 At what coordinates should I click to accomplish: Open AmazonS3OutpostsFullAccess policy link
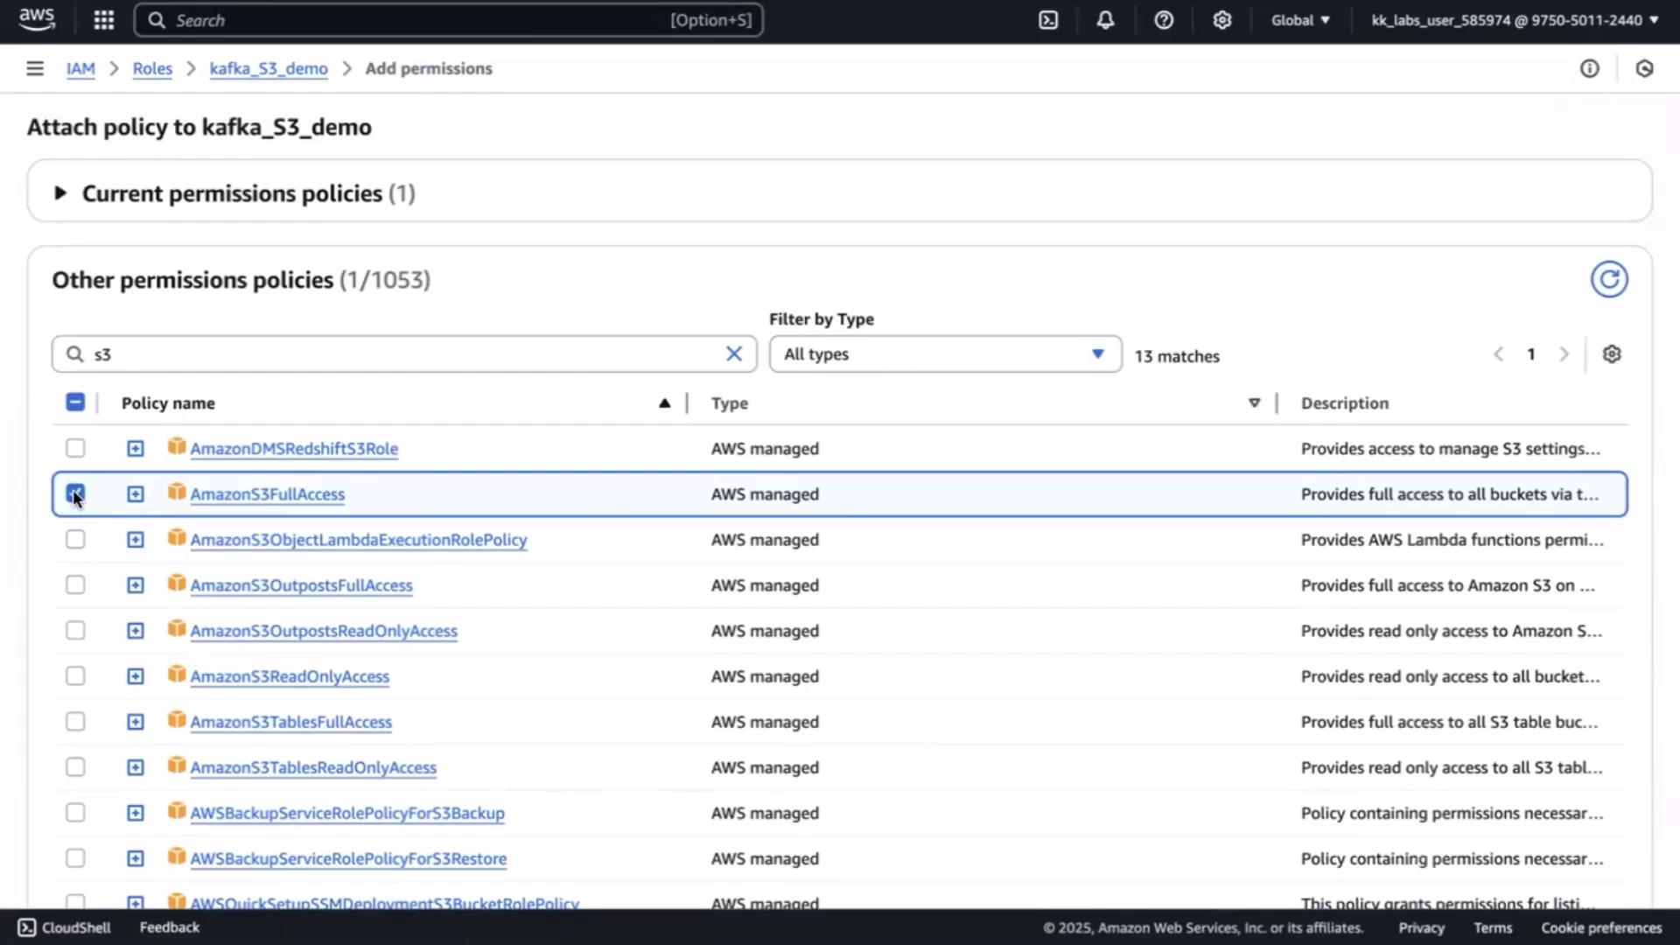(x=301, y=585)
